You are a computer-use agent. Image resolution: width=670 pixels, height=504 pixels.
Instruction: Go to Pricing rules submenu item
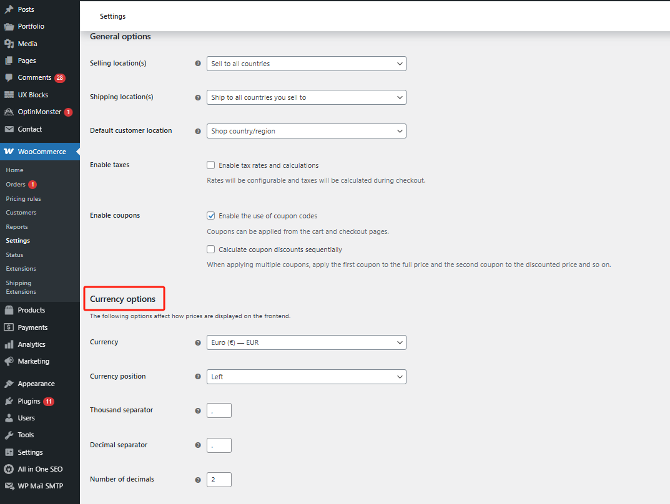[23, 199]
